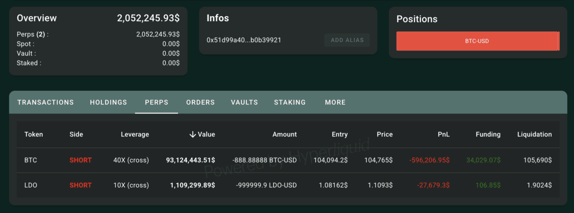
Task: Click the sort arrow beside Value
Action: pos(193,135)
